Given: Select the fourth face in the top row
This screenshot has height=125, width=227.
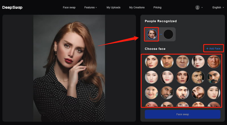Looking at the screenshot, I should point(198,62).
